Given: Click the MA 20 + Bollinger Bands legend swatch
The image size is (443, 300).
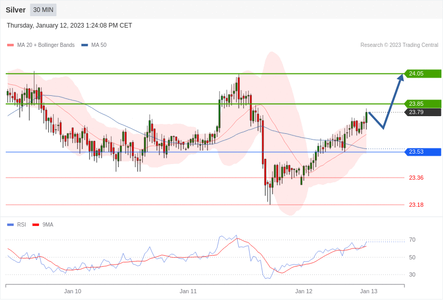Looking at the screenshot, I should pyautogui.click(x=10, y=45).
